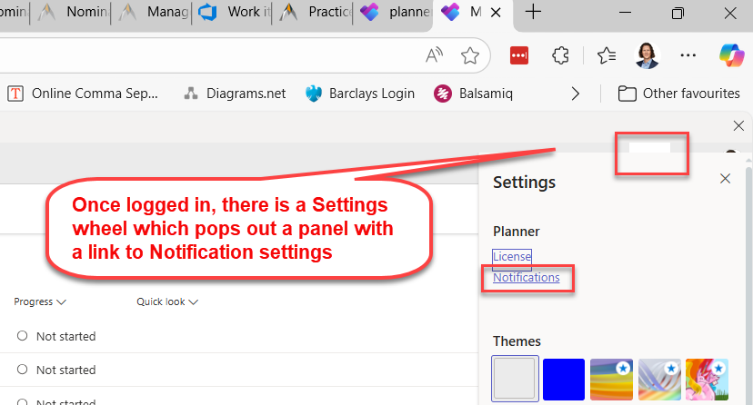
Task: Open a new browser tab
Action: coord(533,12)
